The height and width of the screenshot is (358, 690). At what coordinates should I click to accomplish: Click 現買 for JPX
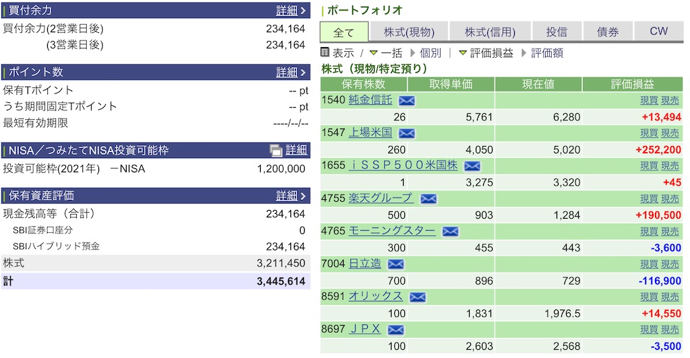click(649, 330)
